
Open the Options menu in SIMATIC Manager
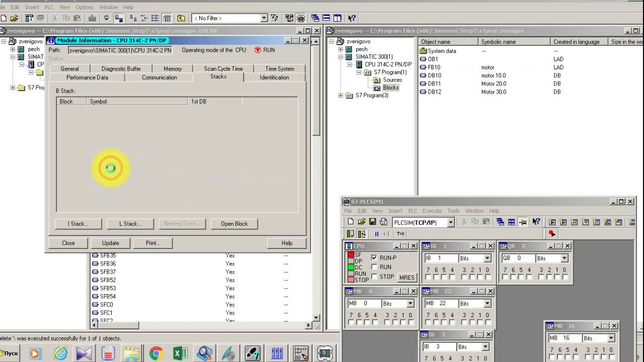85,7
